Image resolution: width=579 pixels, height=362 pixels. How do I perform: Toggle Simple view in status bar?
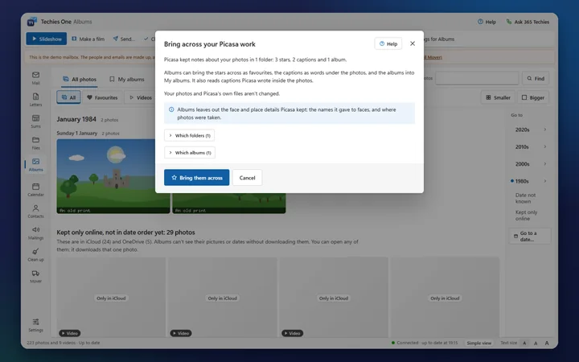tap(479, 343)
